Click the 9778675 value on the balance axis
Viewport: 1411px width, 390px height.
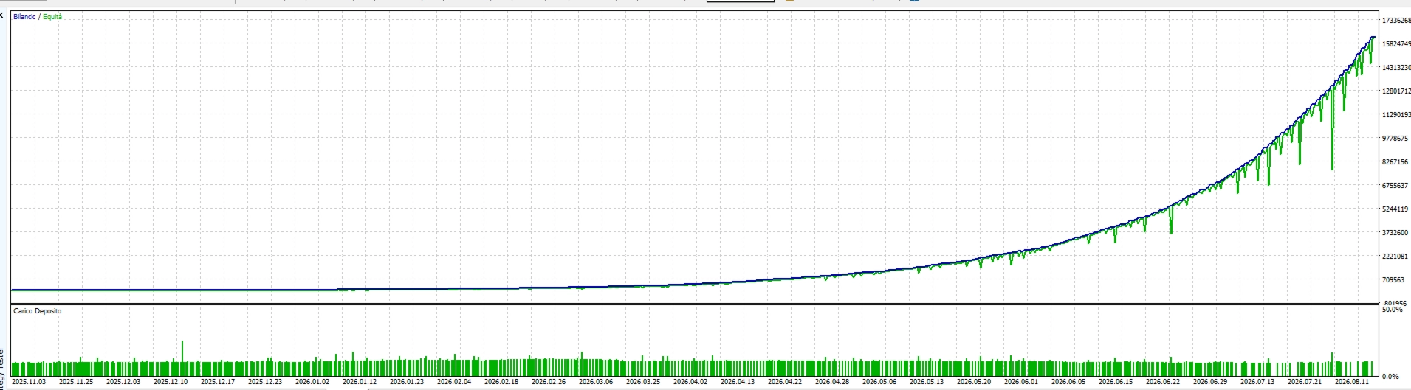pyautogui.click(x=1395, y=139)
